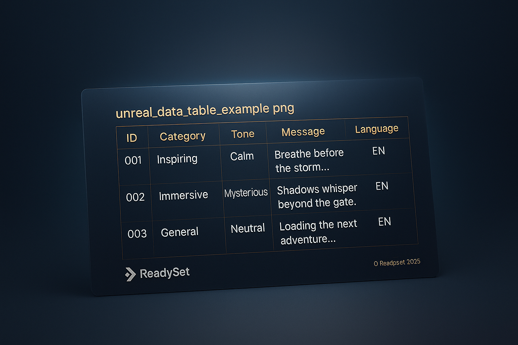The height and width of the screenshot is (345, 518).
Task: Click the Neutral tone cell
Action: tap(248, 228)
